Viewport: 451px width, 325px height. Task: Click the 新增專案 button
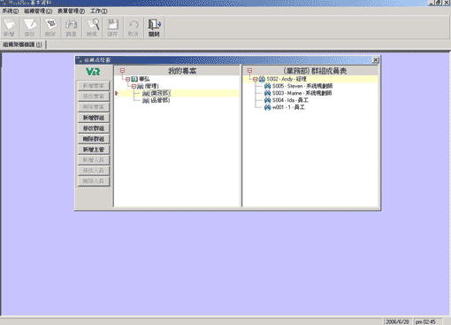[x=94, y=86]
